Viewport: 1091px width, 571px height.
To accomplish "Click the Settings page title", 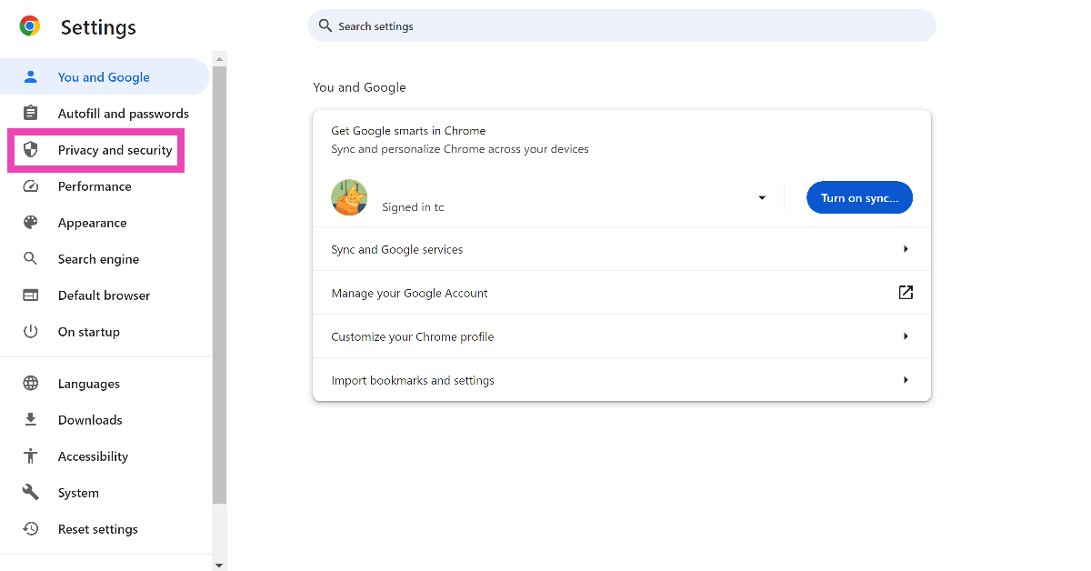I will pyautogui.click(x=98, y=27).
